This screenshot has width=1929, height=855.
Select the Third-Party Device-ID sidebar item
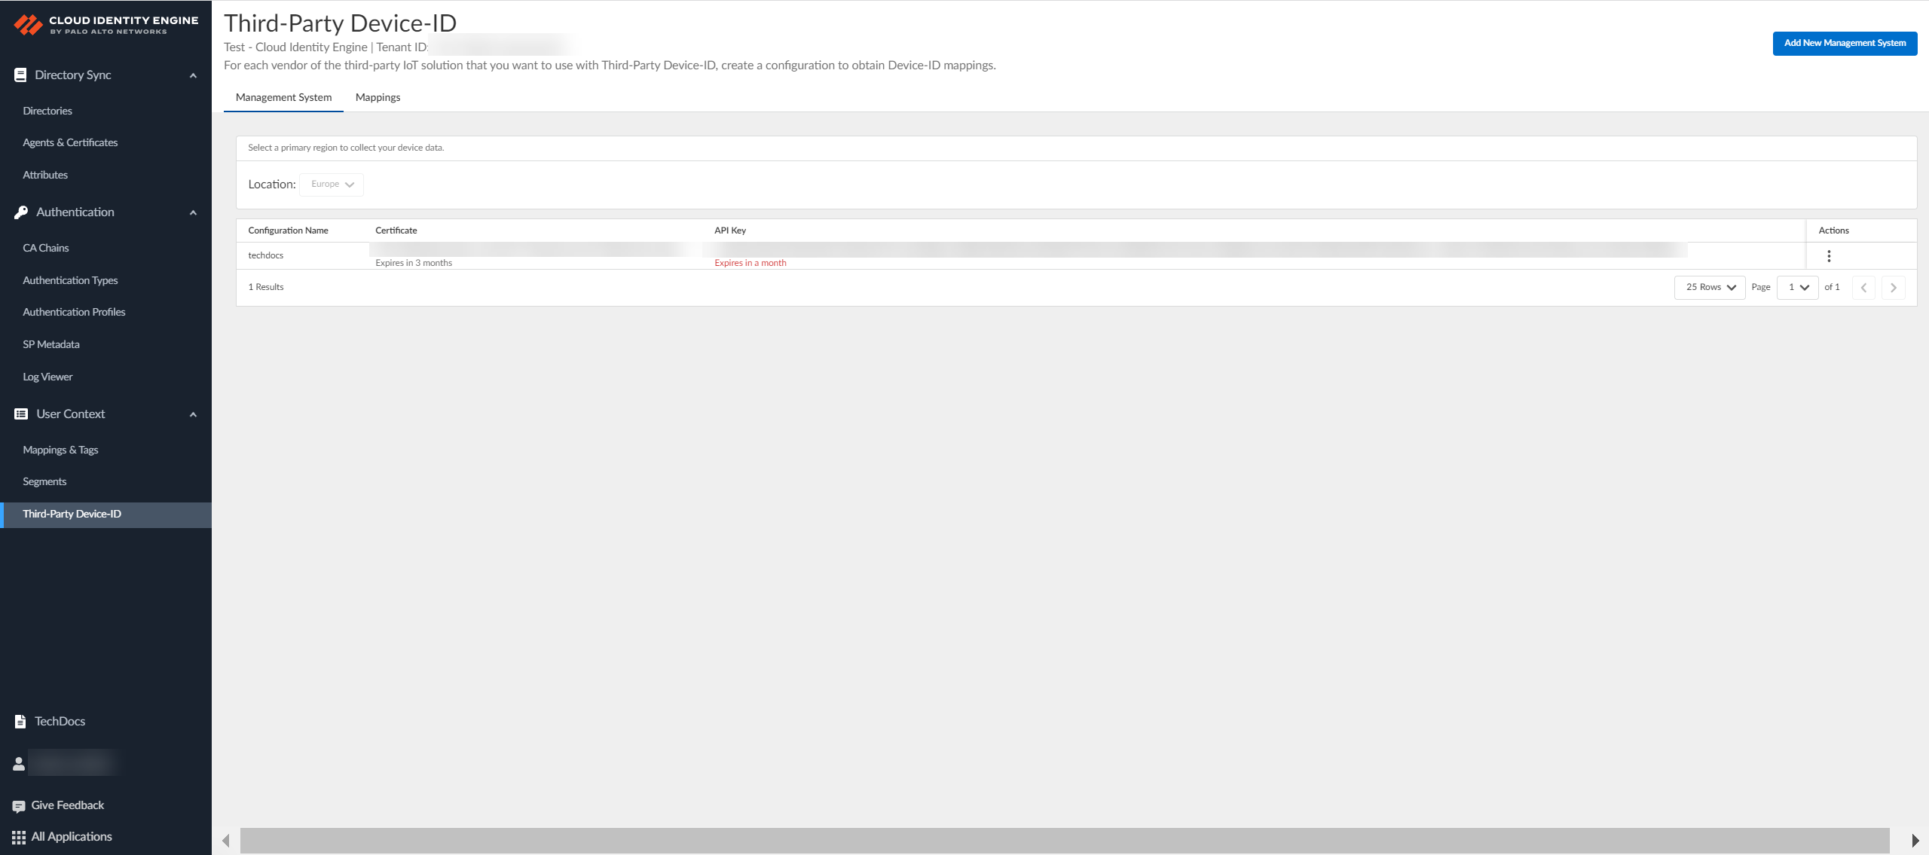point(72,514)
